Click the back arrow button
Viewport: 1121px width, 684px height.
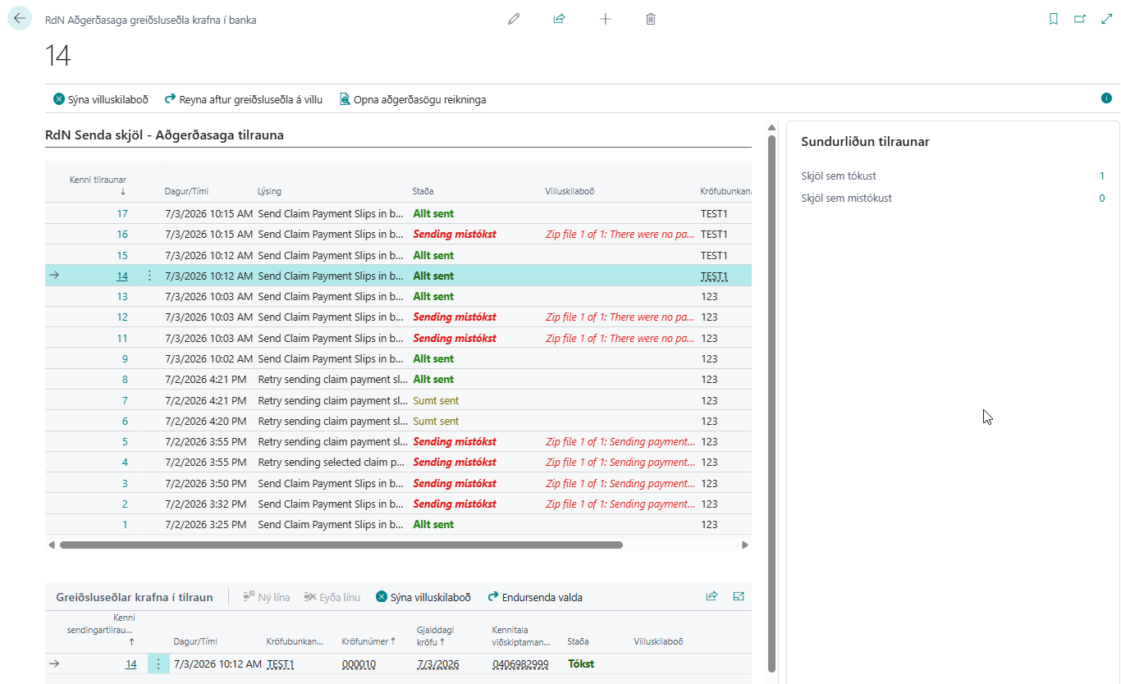tap(20, 18)
